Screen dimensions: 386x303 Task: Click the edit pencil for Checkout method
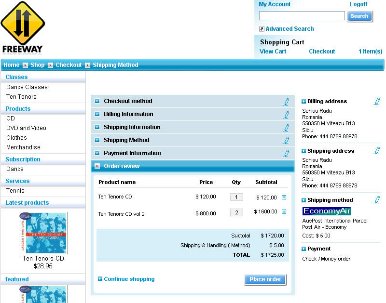286,102
